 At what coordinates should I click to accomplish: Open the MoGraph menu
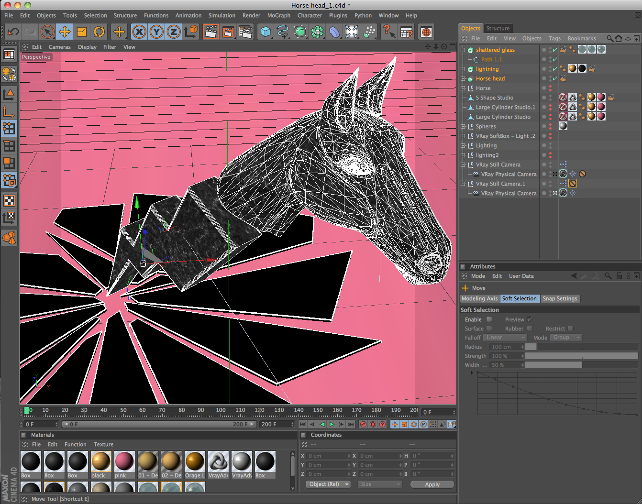click(279, 15)
